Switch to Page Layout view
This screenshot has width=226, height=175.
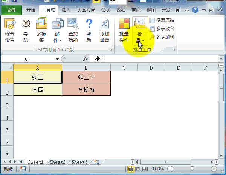[x=137, y=169]
